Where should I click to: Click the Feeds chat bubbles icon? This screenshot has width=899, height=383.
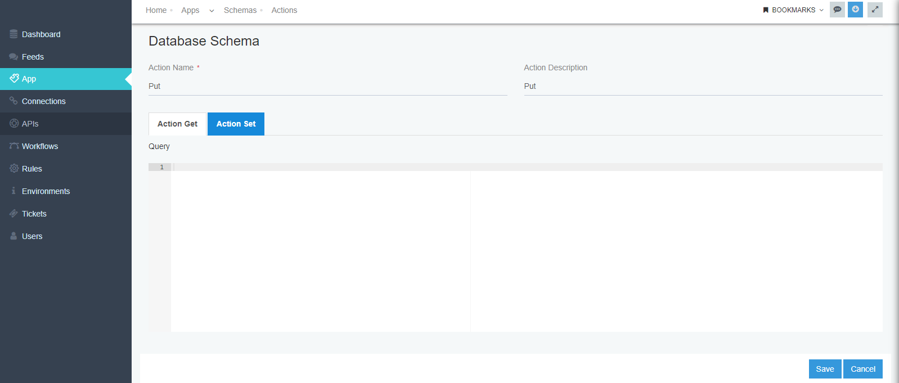pos(14,57)
